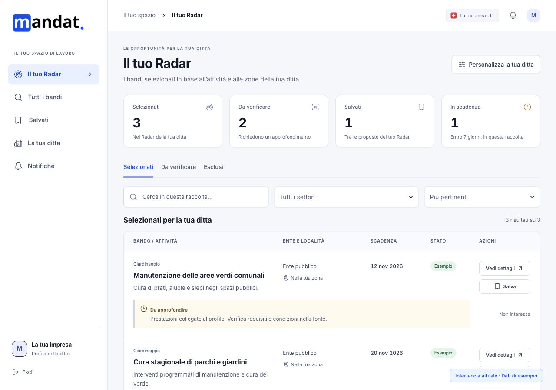
Task: Click the 12 nov 2026 deadline
Action: click(387, 266)
